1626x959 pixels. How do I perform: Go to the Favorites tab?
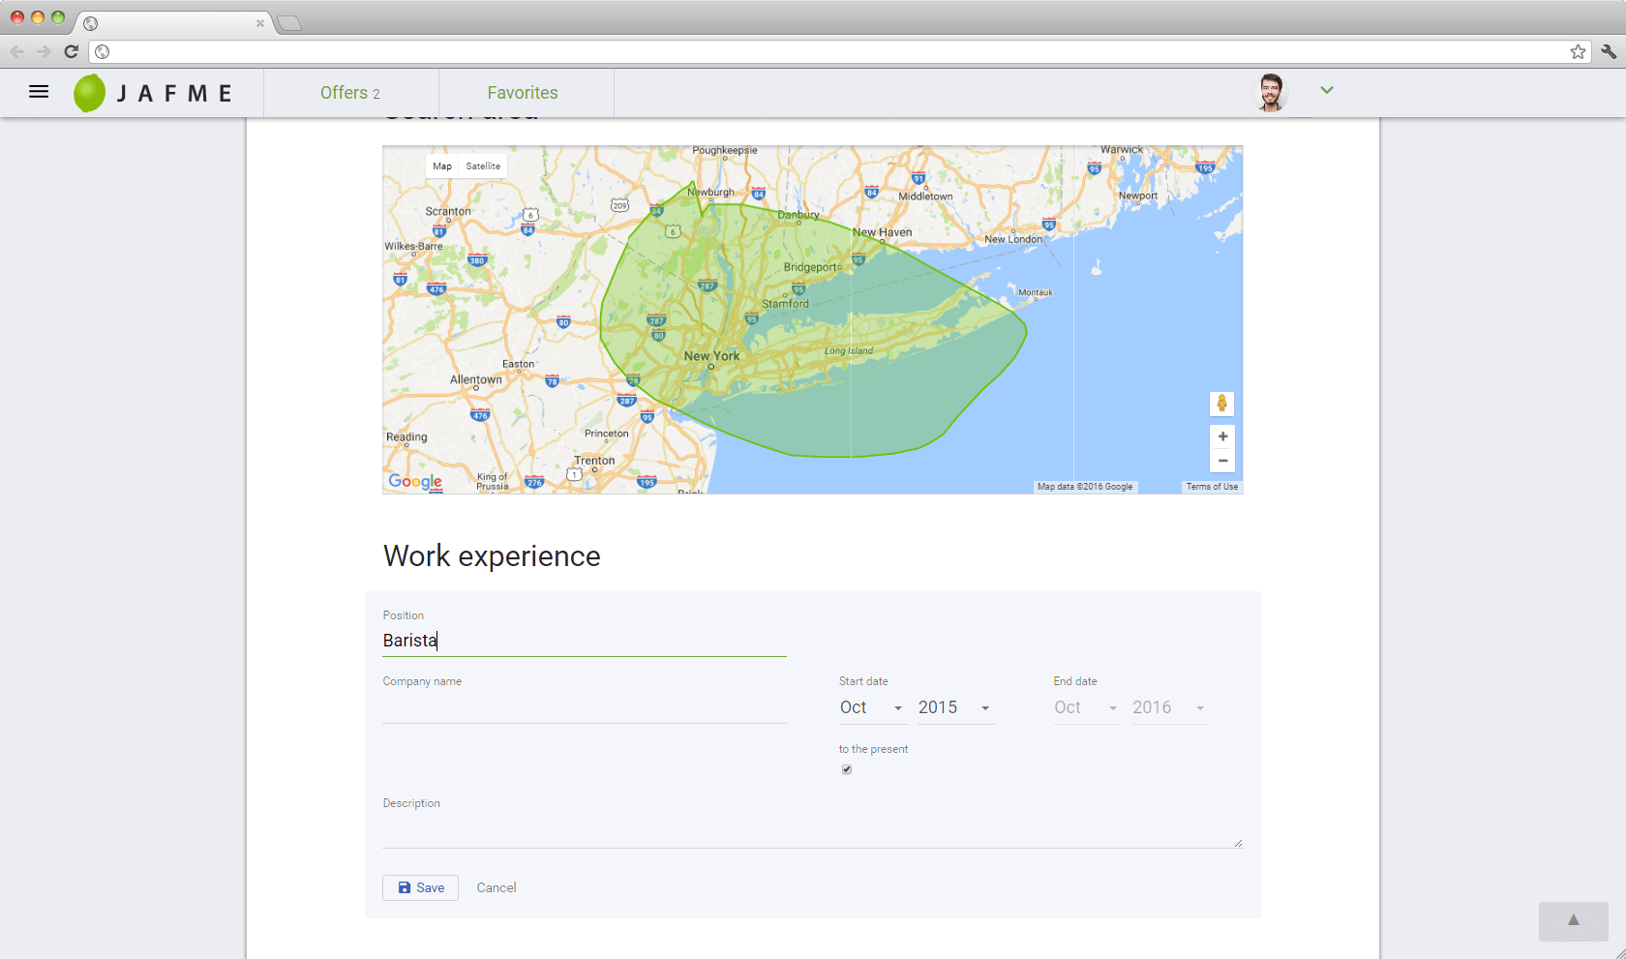pos(523,93)
